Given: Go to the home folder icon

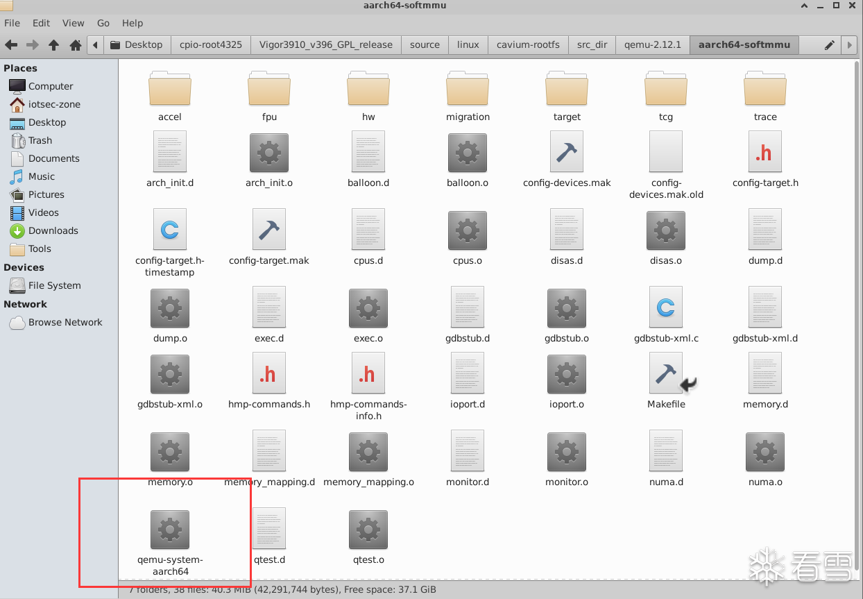Looking at the screenshot, I should (76, 45).
